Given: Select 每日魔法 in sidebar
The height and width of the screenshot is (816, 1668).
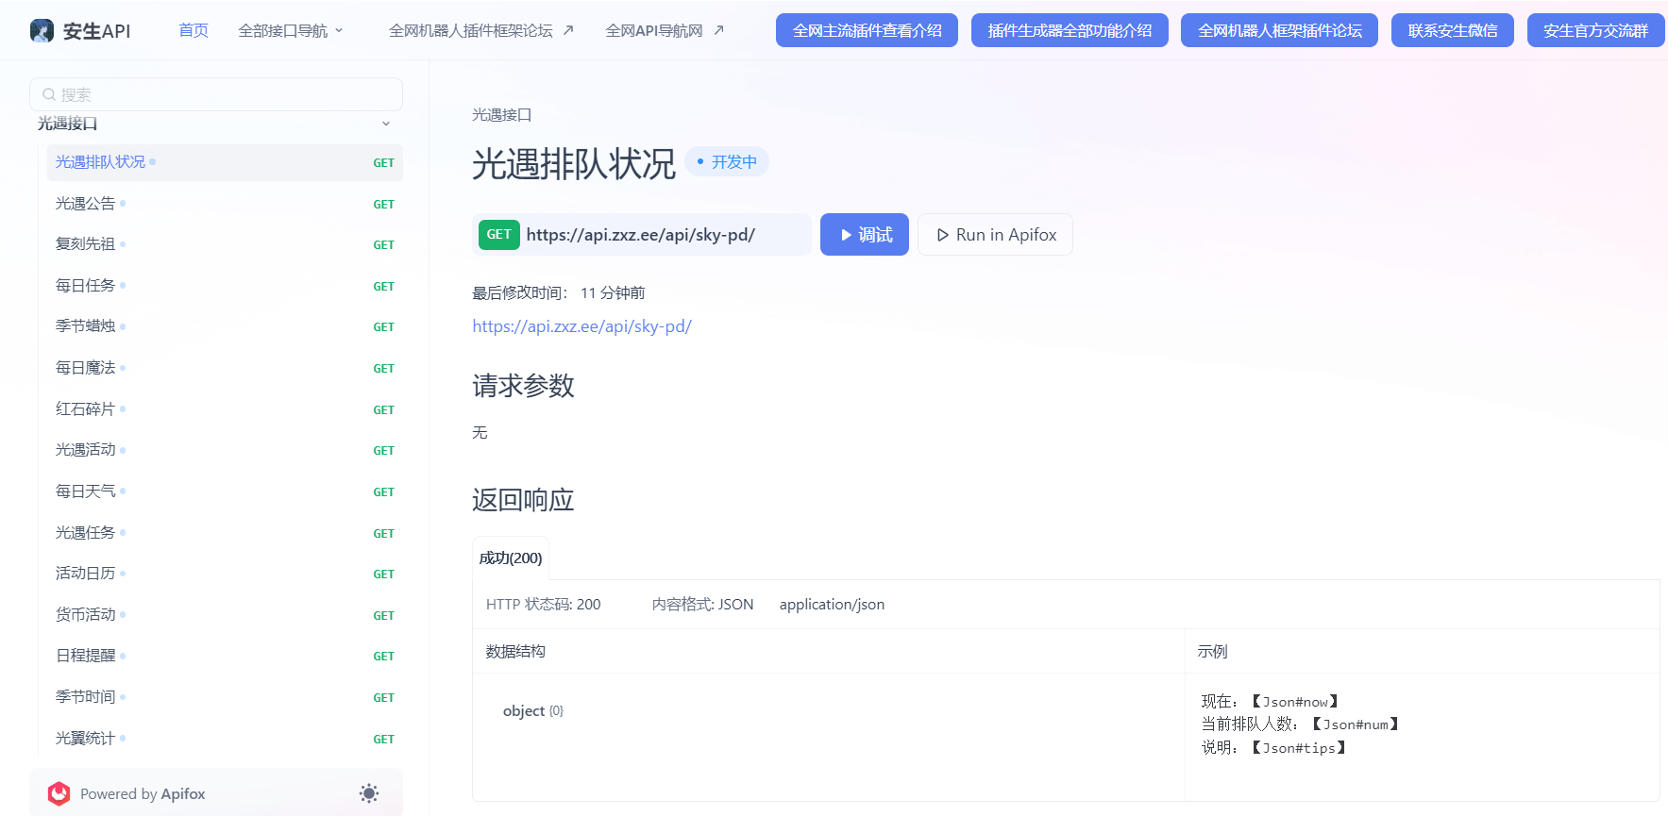Looking at the screenshot, I should click(x=225, y=368).
